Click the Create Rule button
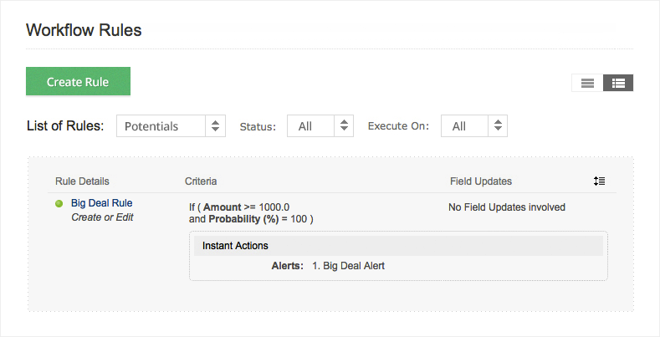Screen dimensions: 660x337 tap(79, 82)
